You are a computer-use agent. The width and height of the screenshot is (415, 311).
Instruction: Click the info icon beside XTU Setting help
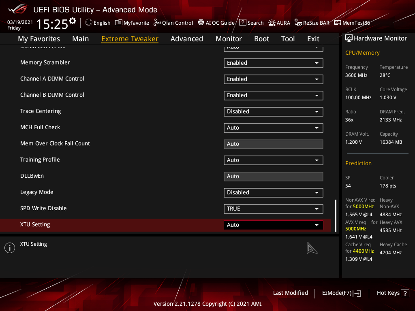click(x=10, y=248)
